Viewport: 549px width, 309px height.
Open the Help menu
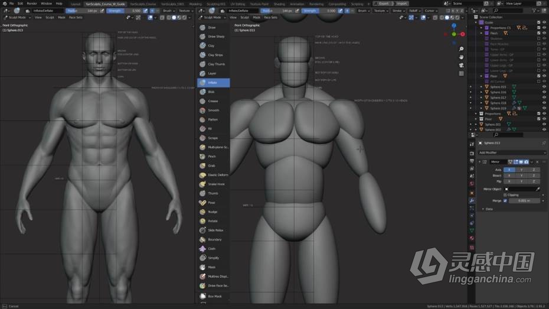tap(59, 4)
